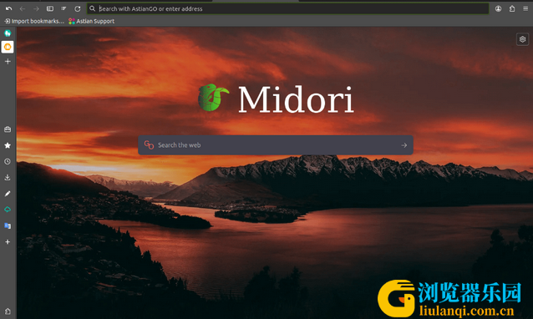The width and height of the screenshot is (533, 319).
Task: Add a new workspace with upper plus icon
Action: pyautogui.click(x=8, y=62)
